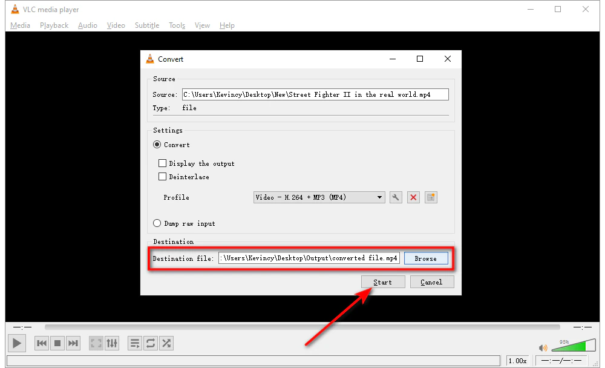Click the destination file path field
Image resolution: width=605 pixels, height=368 pixels.
(x=310, y=258)
